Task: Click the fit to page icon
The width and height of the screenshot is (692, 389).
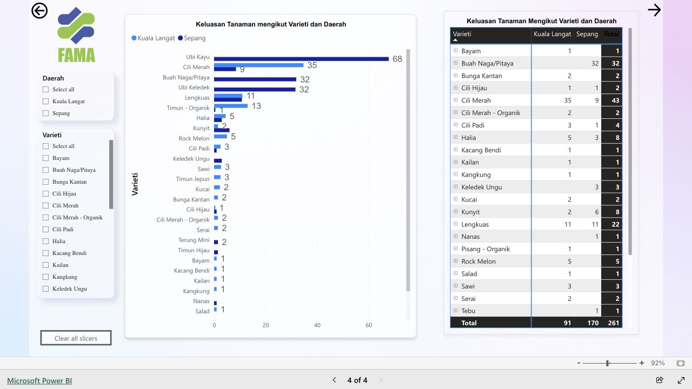Action: click(681, 363)
